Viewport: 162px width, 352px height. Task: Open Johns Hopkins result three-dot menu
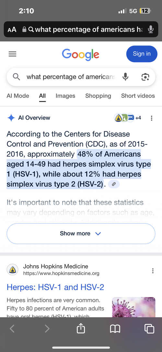(153, 271)
